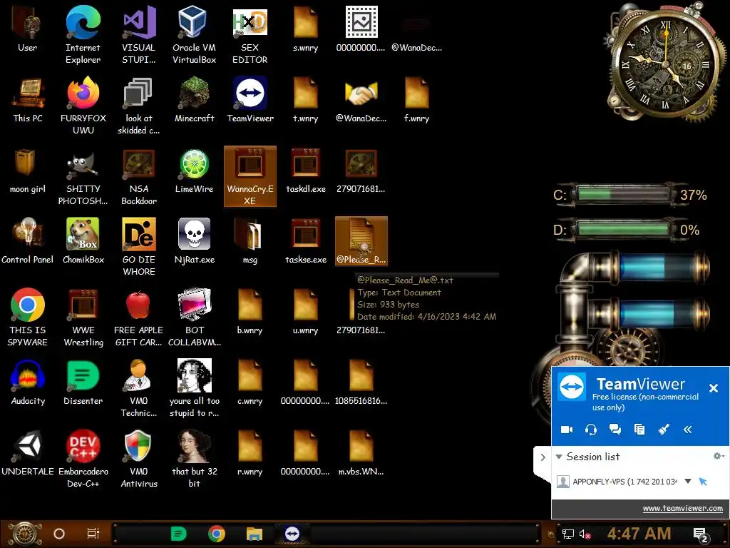The height and width of the screenshot is (548, 730).
Task: Select the WWE Wrestling icon
Action: 83,318
